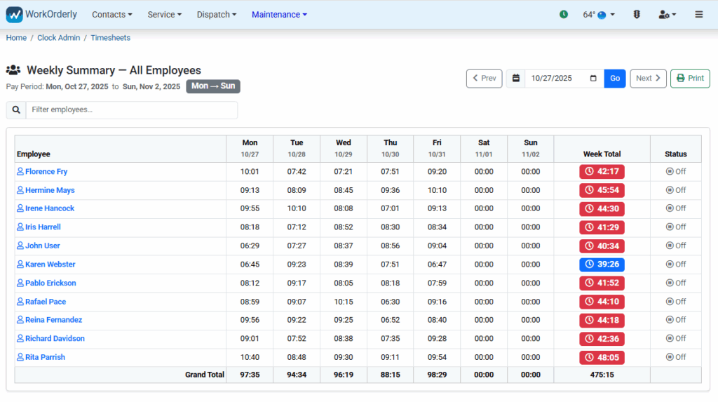
Task: Open the Maintenance menu
Action: pos(279,15)
